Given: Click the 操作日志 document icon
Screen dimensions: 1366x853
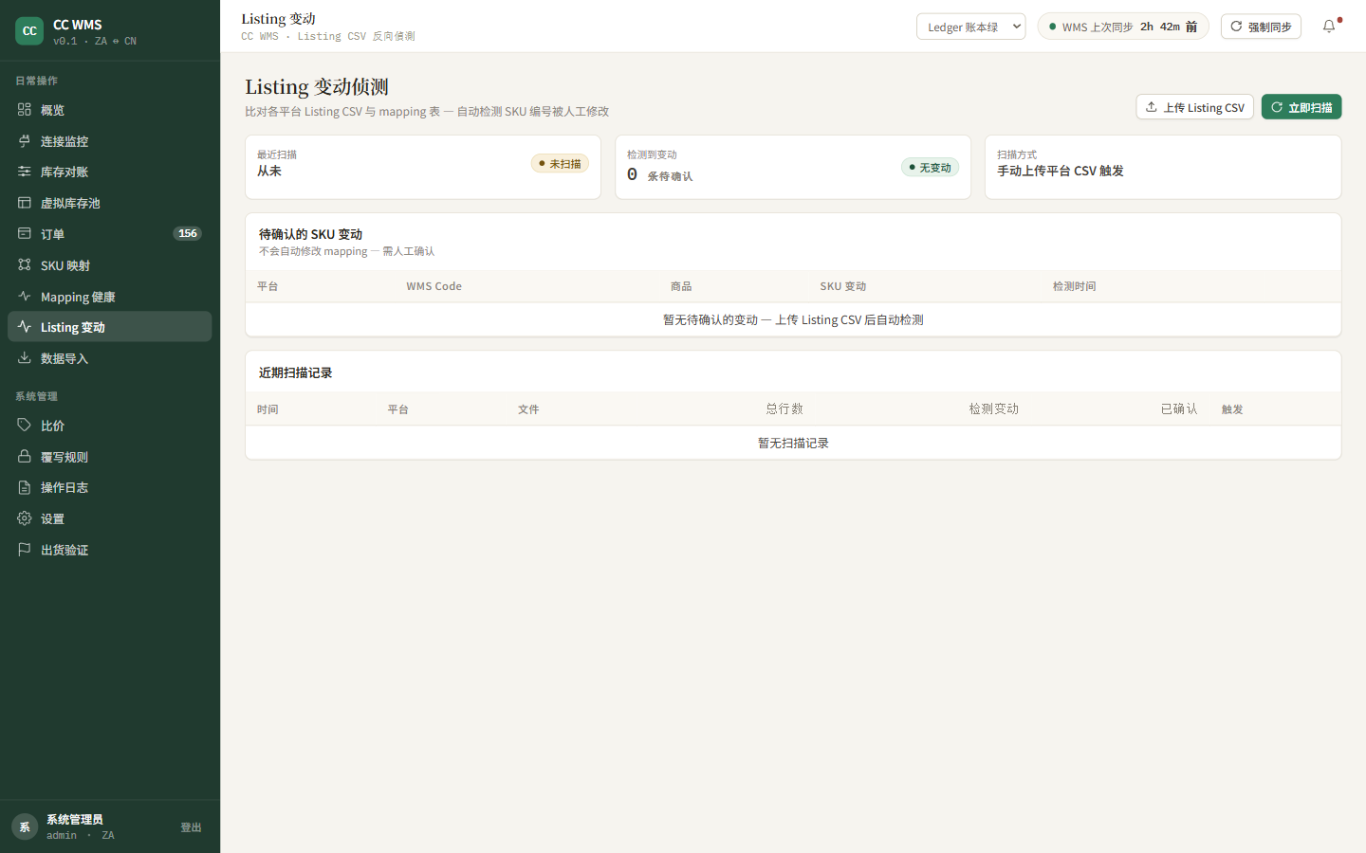Looking at the screenshot, I should pos(25,487).
